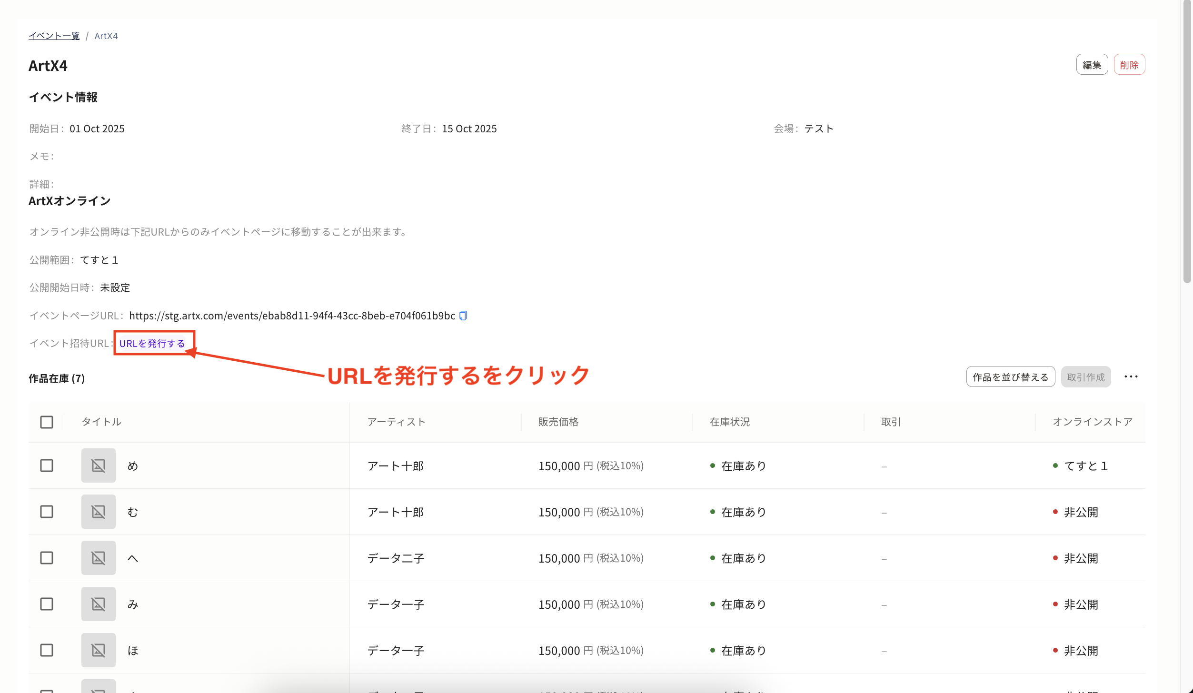Navigate back via the イベント一覧 breadcrumb link
This screenshot has height=693, width=1193.
[54, 36]
